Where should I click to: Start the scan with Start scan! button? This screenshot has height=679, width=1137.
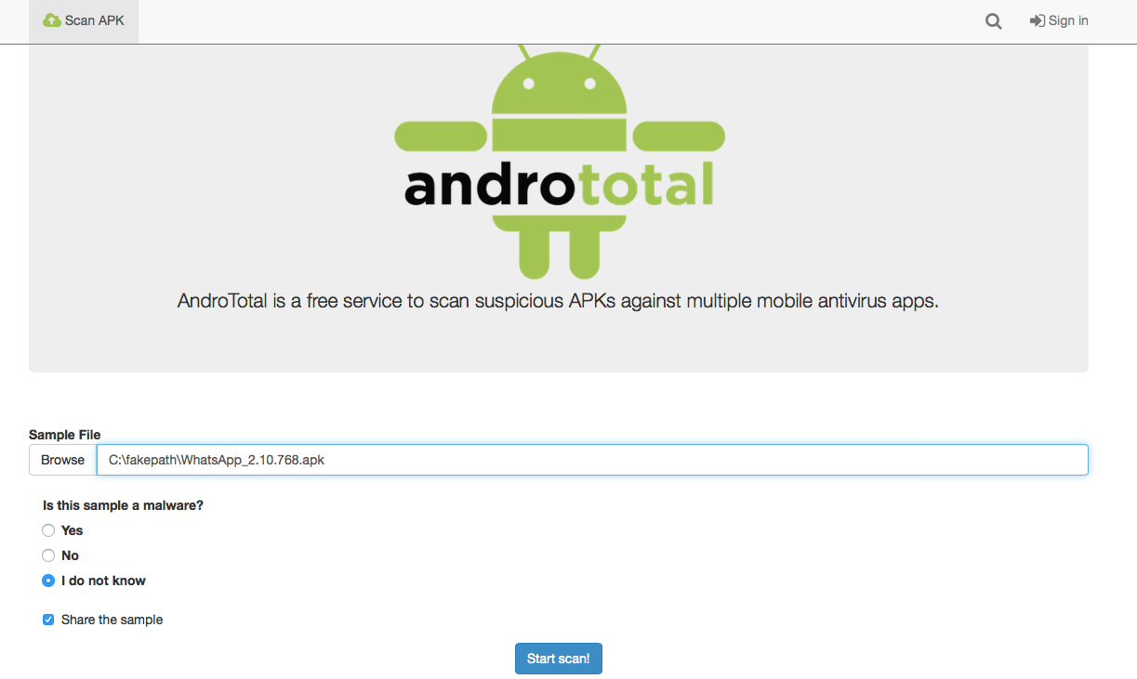[x=559, y=659]
